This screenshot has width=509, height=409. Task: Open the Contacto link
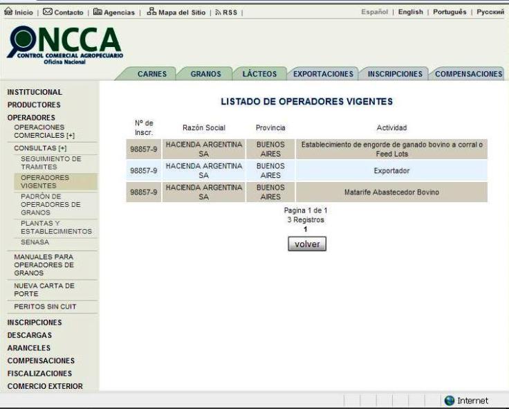[x=68, y=12]
